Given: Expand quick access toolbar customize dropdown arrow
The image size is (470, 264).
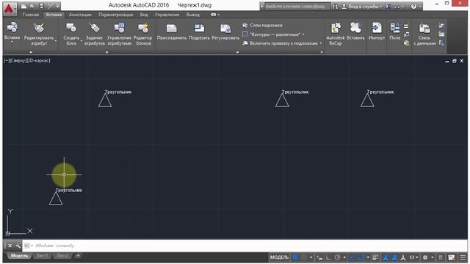Looking at the screenshot, I should [58, 6].
